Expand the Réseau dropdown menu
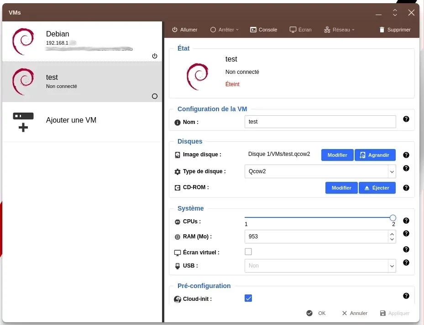 pos(340,30)
